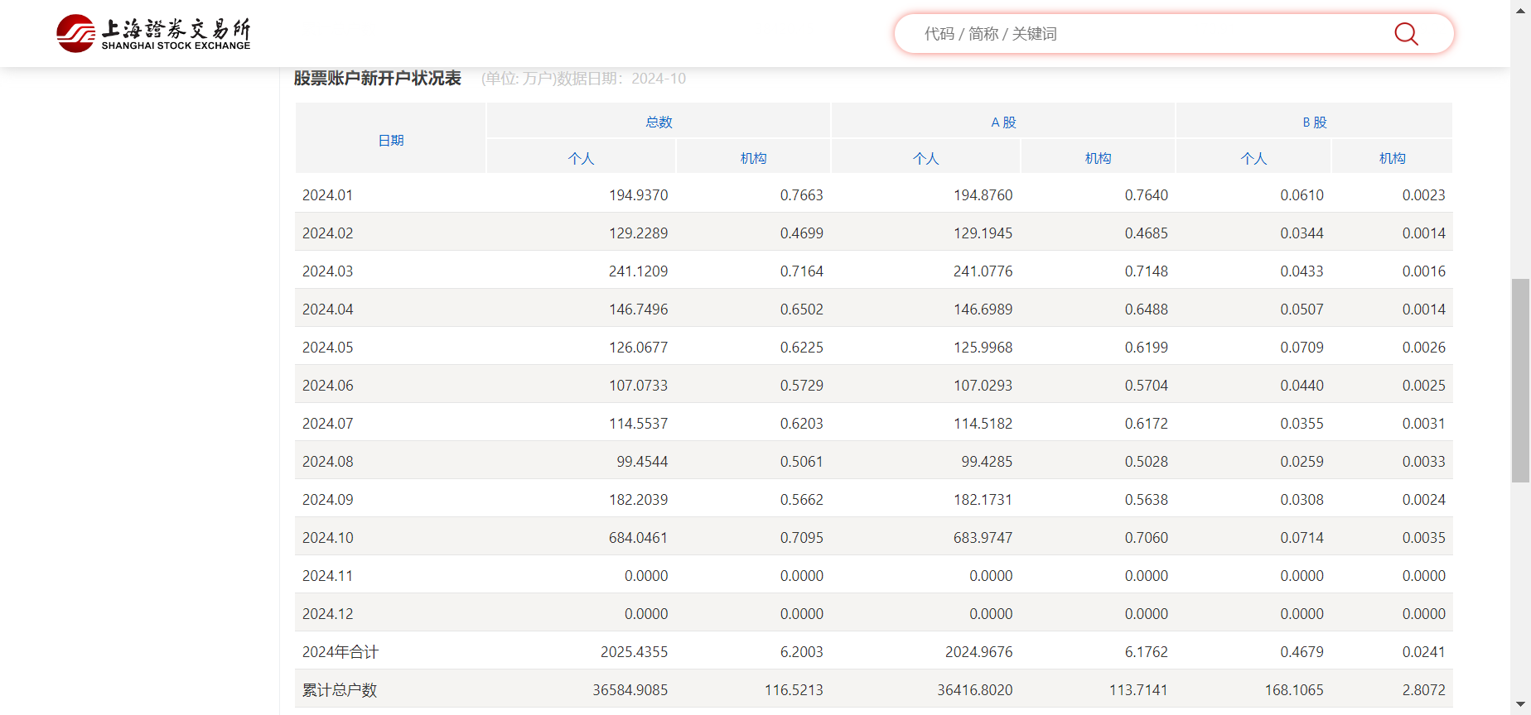Click the red magnifier search icon
This screenshot has height=715, width=1531.
click(x=1406, y=34)
